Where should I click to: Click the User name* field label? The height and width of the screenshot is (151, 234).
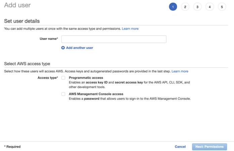point(49,39)
